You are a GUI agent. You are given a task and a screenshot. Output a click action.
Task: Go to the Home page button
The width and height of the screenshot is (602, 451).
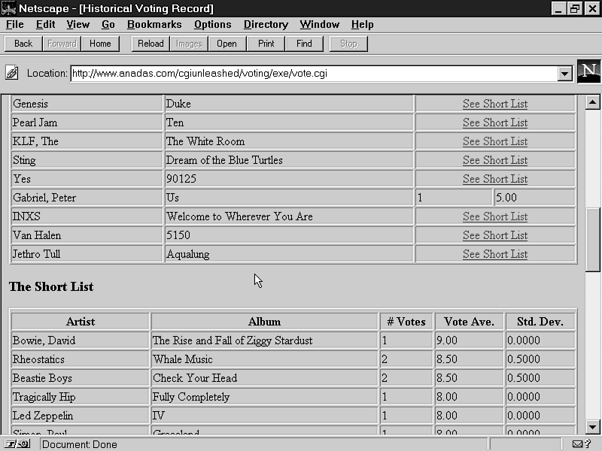coord(100,44)
